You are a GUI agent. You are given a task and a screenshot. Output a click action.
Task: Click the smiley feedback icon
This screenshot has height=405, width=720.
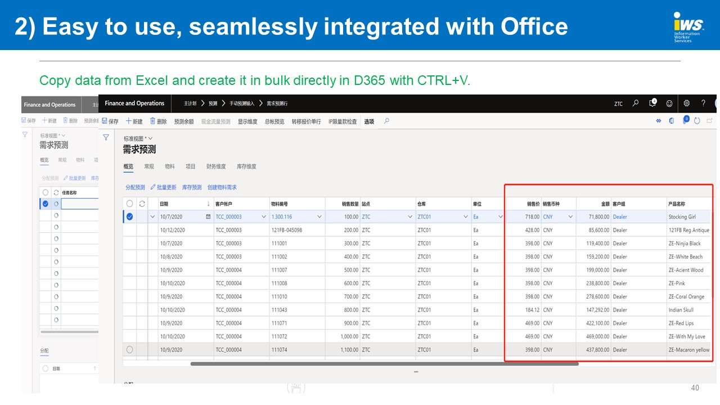click(669, 103)
